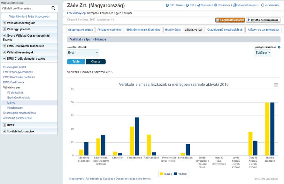Click the Felhasználói kézikönyv book icon

(234, 5)
